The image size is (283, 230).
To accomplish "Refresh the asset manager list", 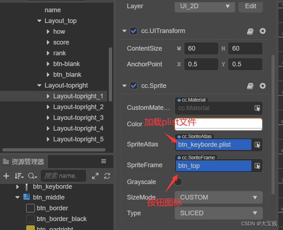I will point(107,176).
